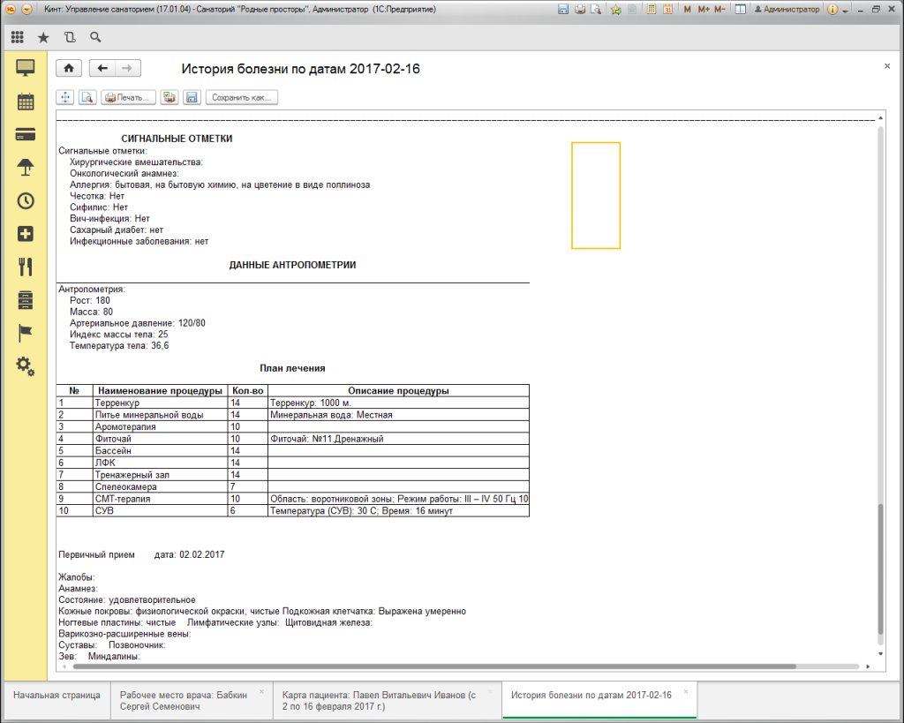Open print preview magnifier icon in report toolbar
The image size is (904, 723).
(87, 97)
